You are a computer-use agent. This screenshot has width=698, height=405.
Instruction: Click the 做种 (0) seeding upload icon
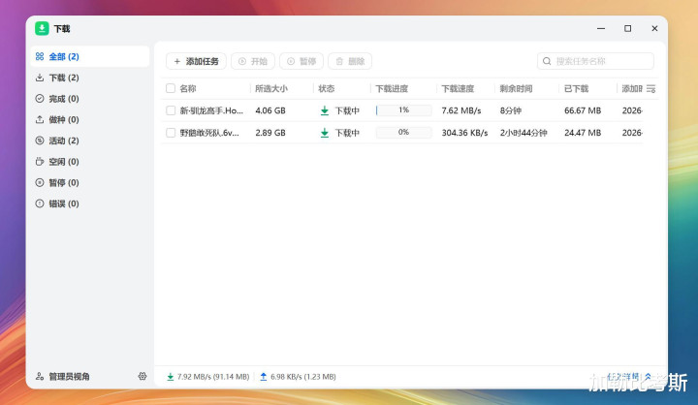40,120
